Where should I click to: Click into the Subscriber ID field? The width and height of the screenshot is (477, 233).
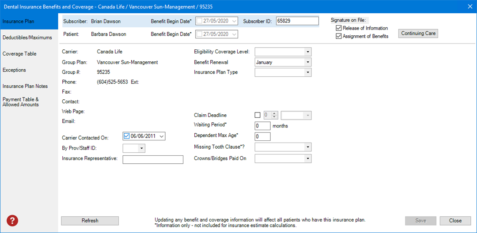pyautogui.click(x=297, y=21)
